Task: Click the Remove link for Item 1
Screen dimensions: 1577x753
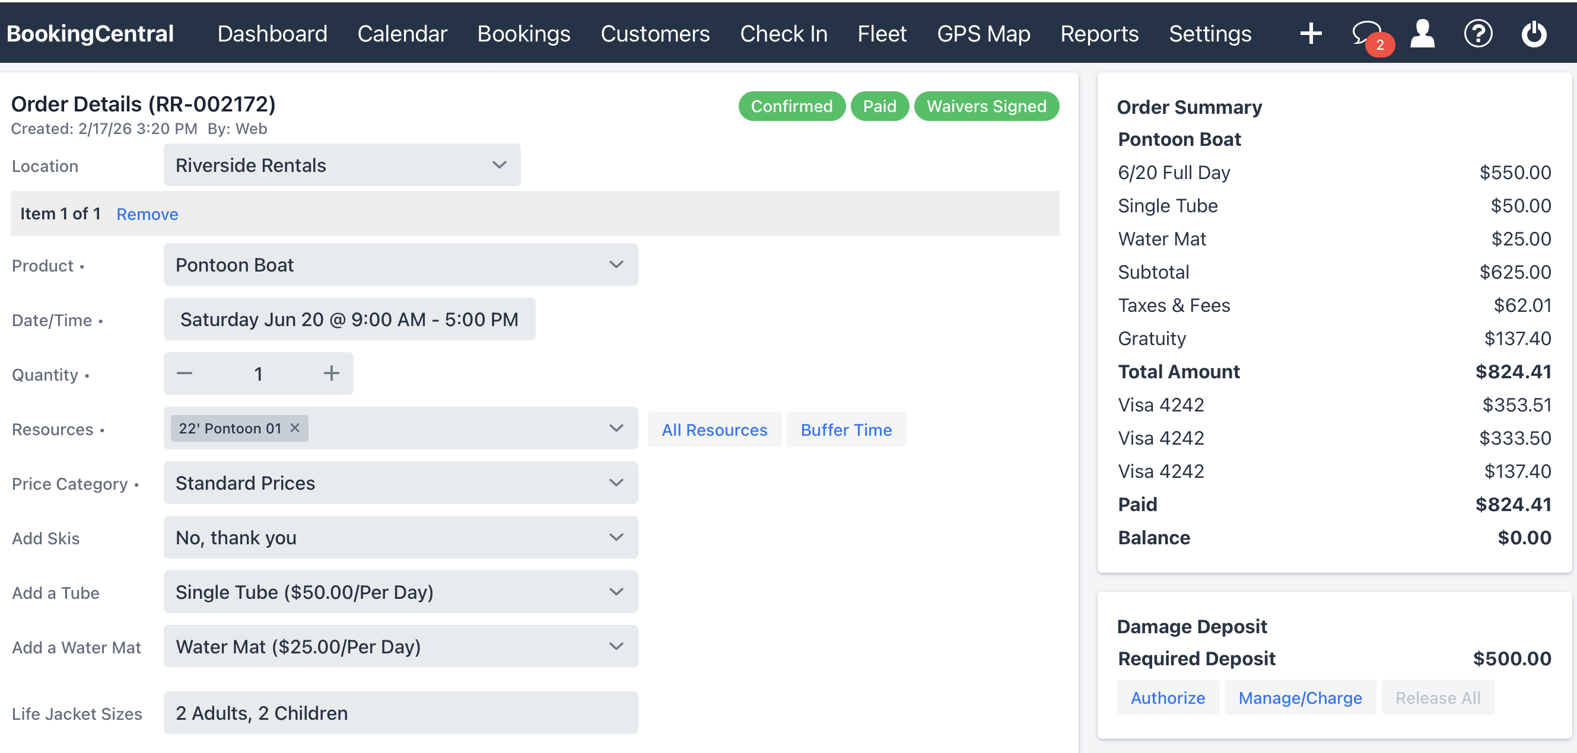Action: [147, 214]
